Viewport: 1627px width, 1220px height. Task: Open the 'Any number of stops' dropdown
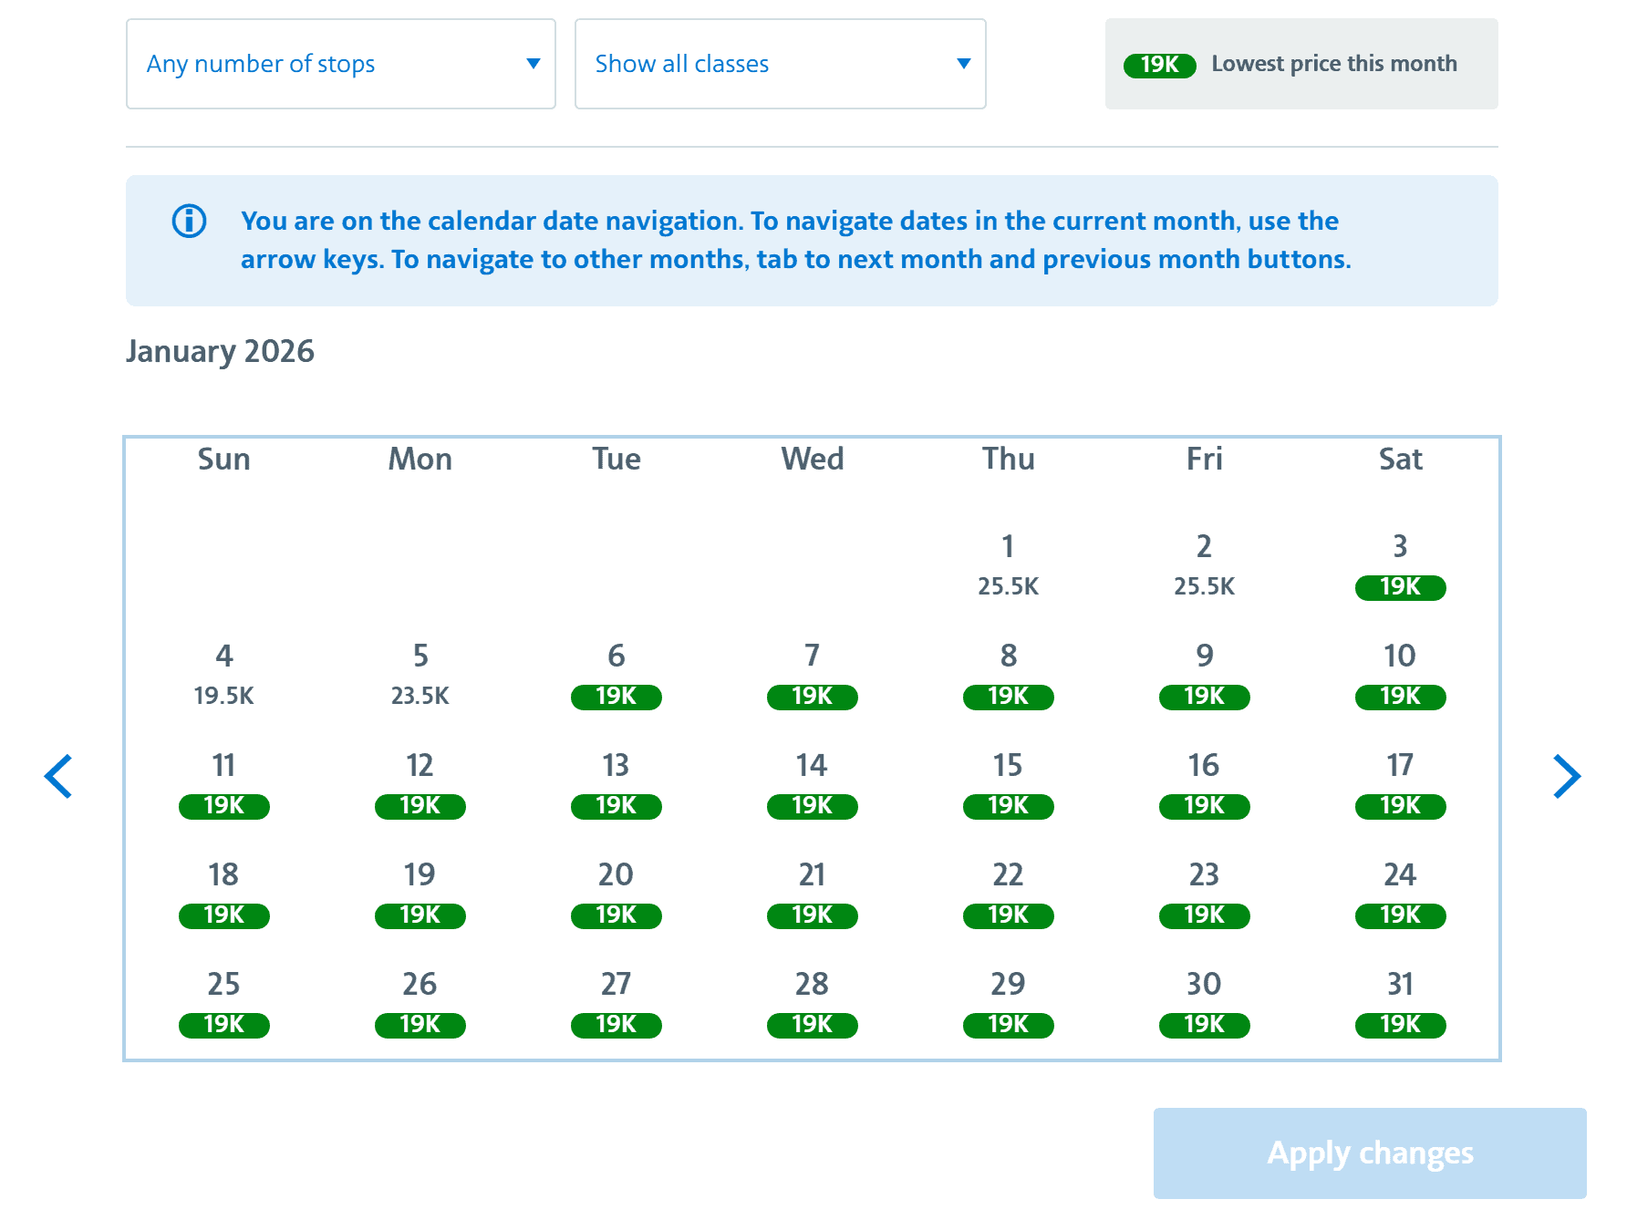pos(340,64)
